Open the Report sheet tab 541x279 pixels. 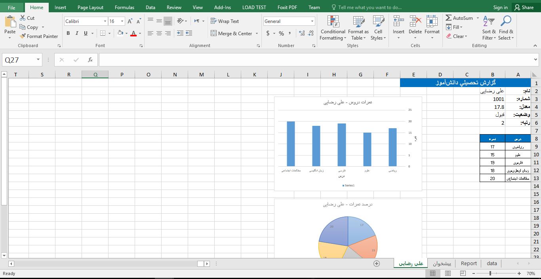coord(469,263)
